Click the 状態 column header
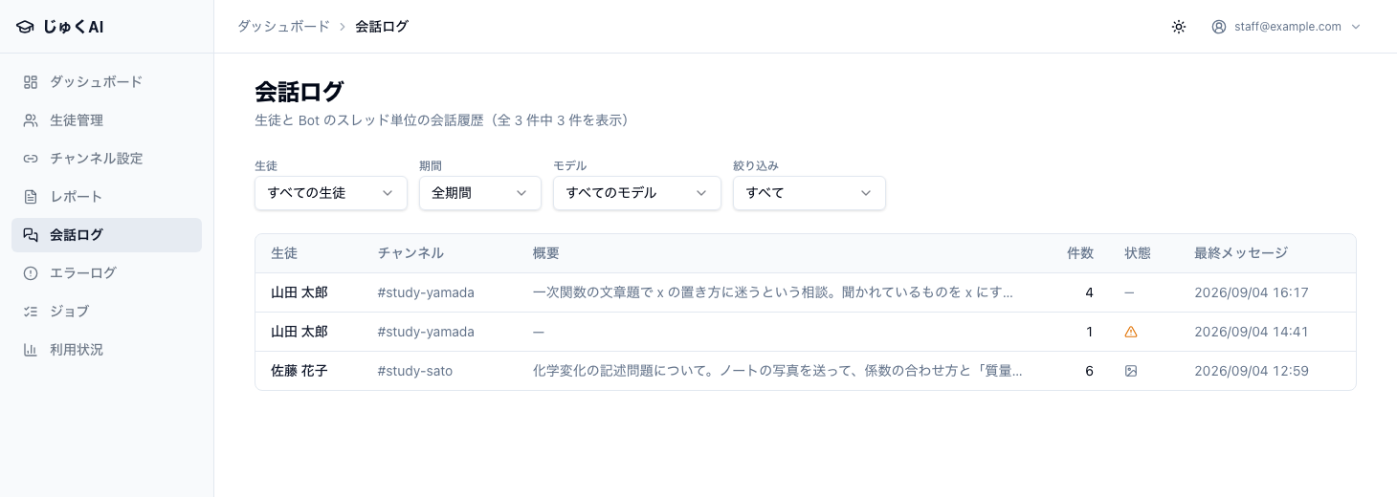 (x=1138, y=253)
